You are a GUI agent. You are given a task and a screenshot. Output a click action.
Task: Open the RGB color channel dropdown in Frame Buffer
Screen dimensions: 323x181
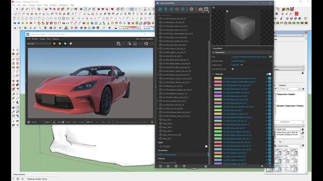39,44
